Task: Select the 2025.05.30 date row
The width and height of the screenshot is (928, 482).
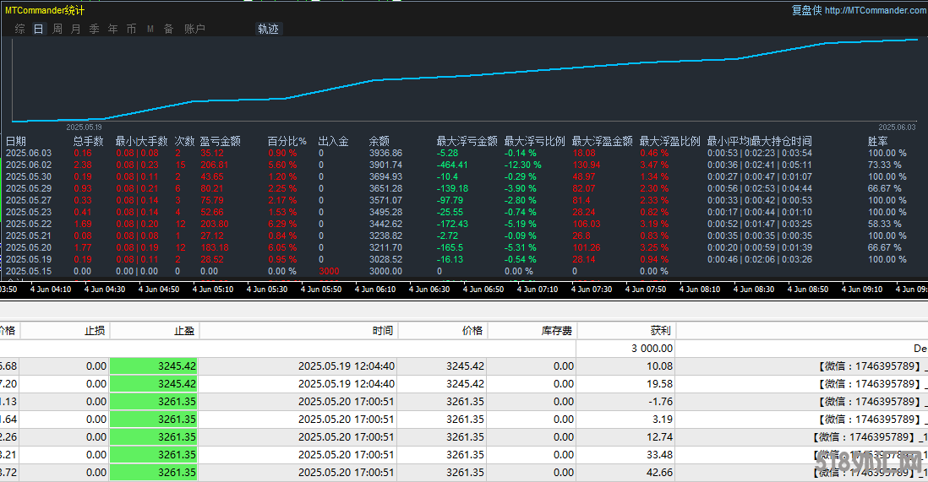Action: (x=464, y=176)
